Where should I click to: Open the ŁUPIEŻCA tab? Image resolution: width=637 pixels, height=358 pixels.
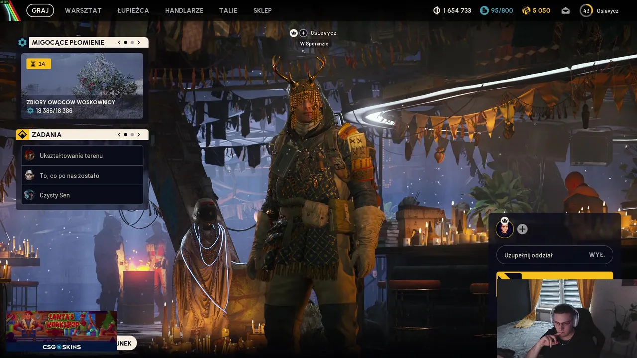(133, 10)
